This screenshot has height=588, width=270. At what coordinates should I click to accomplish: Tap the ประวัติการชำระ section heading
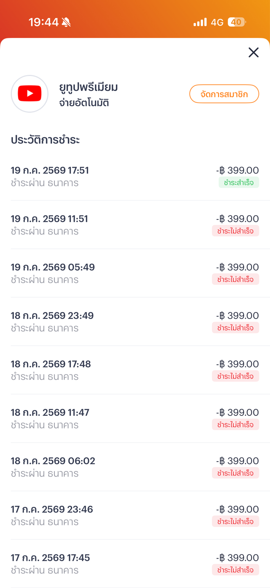pos(45,140)
